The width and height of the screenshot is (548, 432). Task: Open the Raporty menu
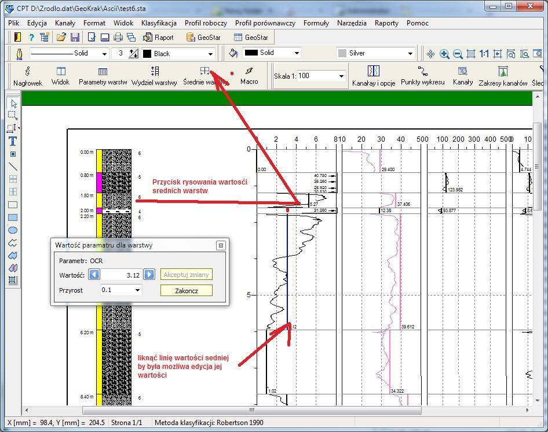click(x=386, y=23)
